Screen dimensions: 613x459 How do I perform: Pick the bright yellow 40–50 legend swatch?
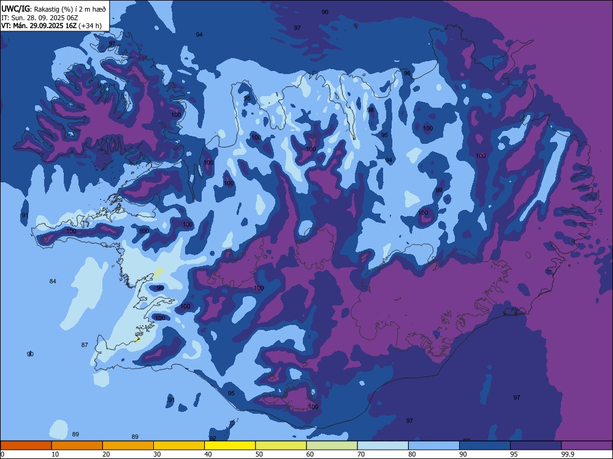[230, 446]
